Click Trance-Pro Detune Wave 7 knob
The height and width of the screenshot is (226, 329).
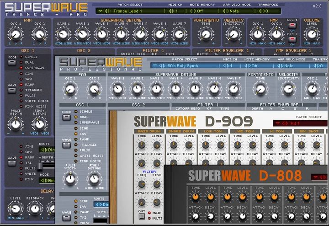pyautogui.click(x=179, y=34)
